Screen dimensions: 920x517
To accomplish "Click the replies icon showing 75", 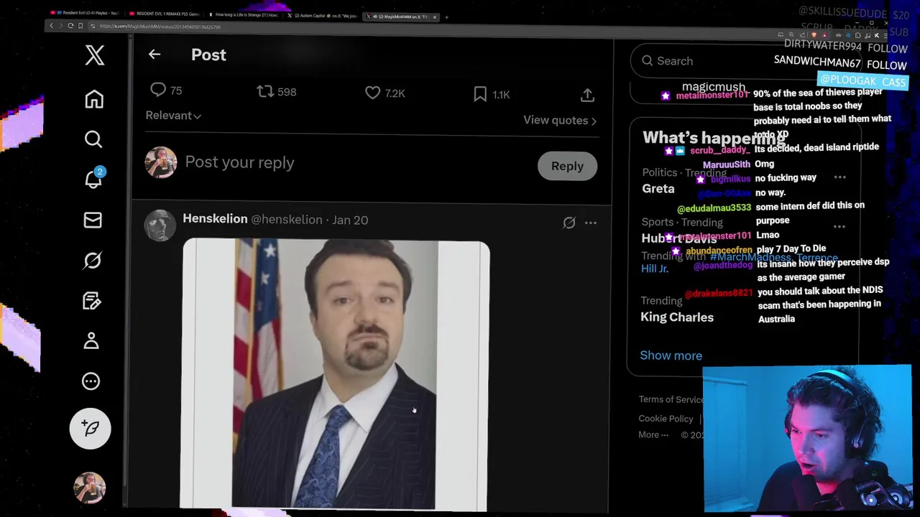I will click(158, 90).
